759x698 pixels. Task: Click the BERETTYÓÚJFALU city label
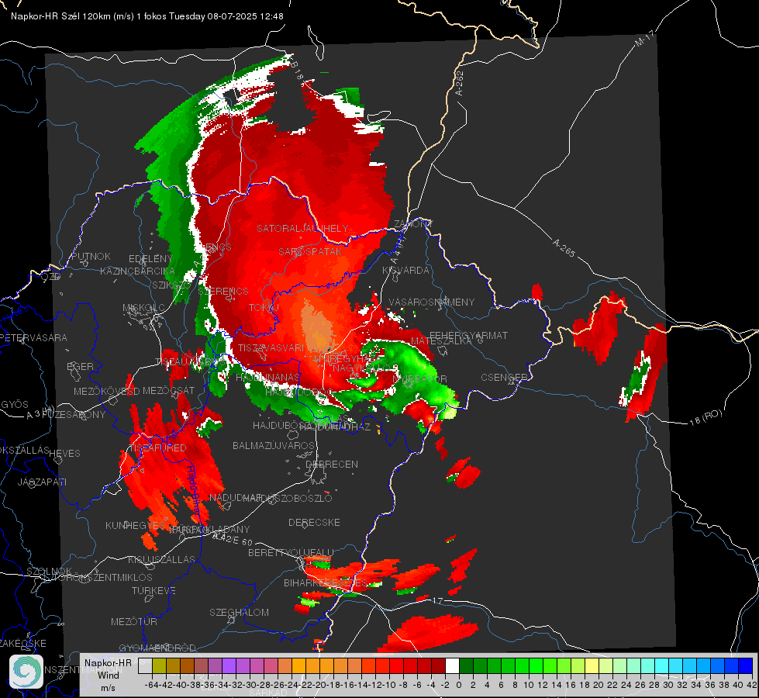[x=291, y=552]
